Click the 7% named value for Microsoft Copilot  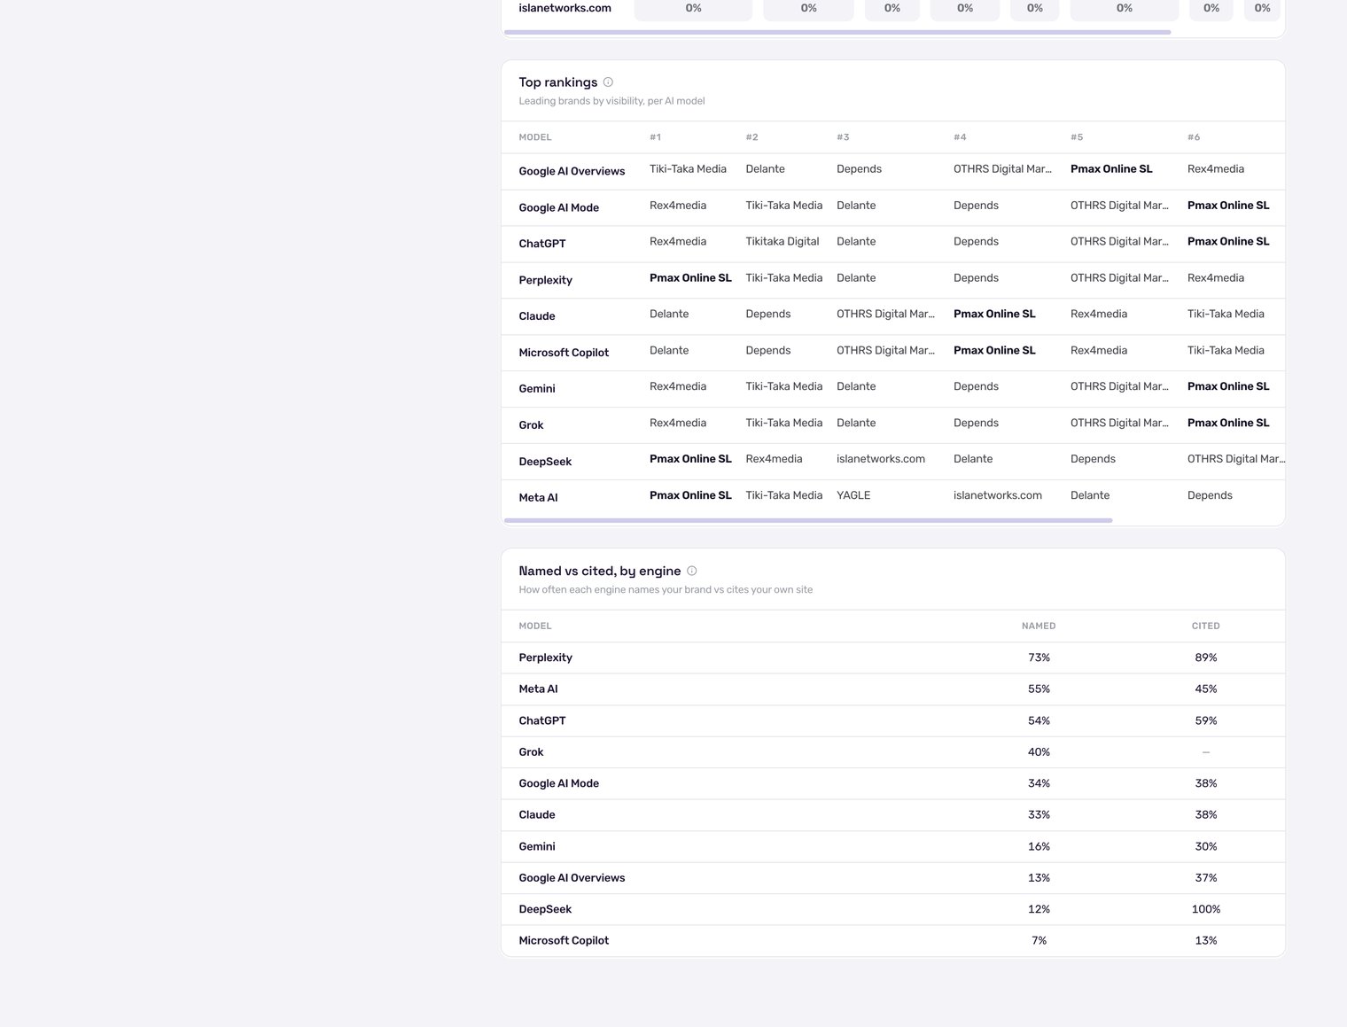(x=1039, y=940)
